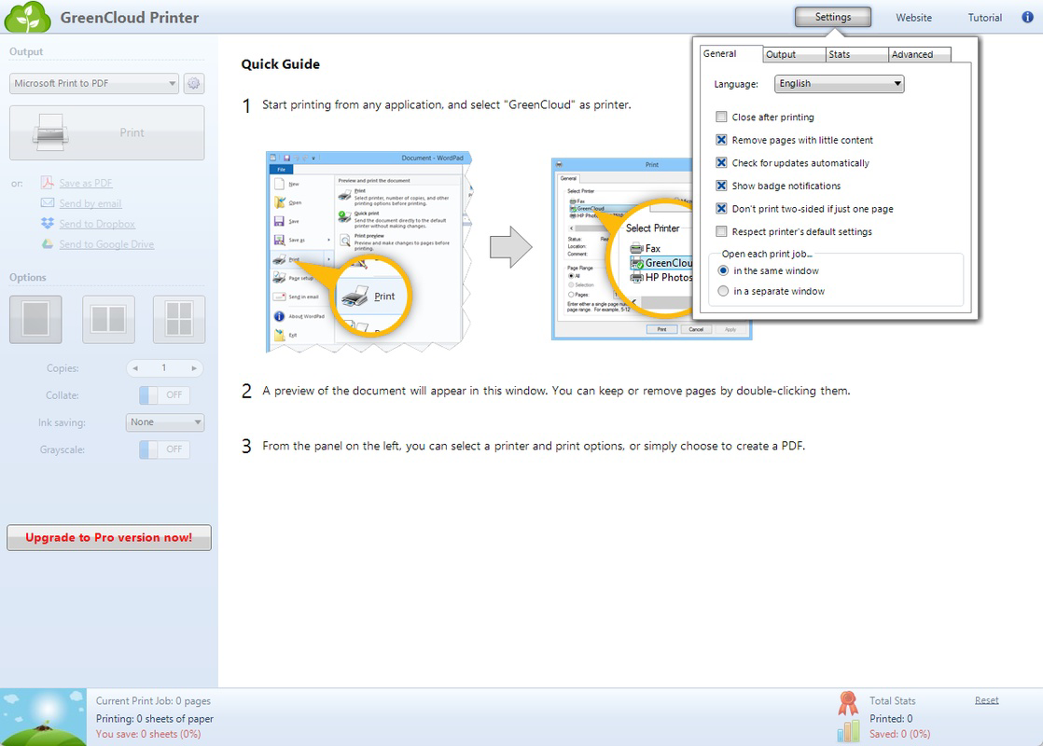Click the copies value field

164,367
